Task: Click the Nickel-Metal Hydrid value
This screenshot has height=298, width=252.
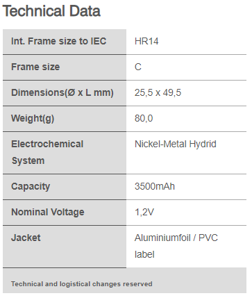Action: [x=176, y=144]
